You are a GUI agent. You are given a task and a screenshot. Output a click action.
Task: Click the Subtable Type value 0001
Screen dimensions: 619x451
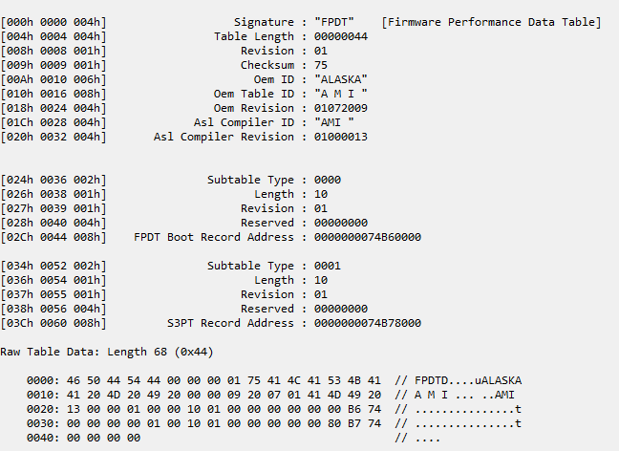328,266
